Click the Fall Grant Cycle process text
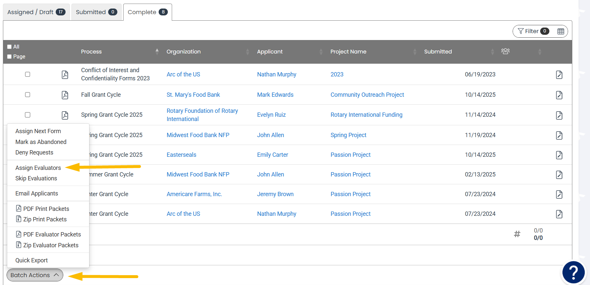Viewport: 590px width, 285px height. tap(101, 95)
